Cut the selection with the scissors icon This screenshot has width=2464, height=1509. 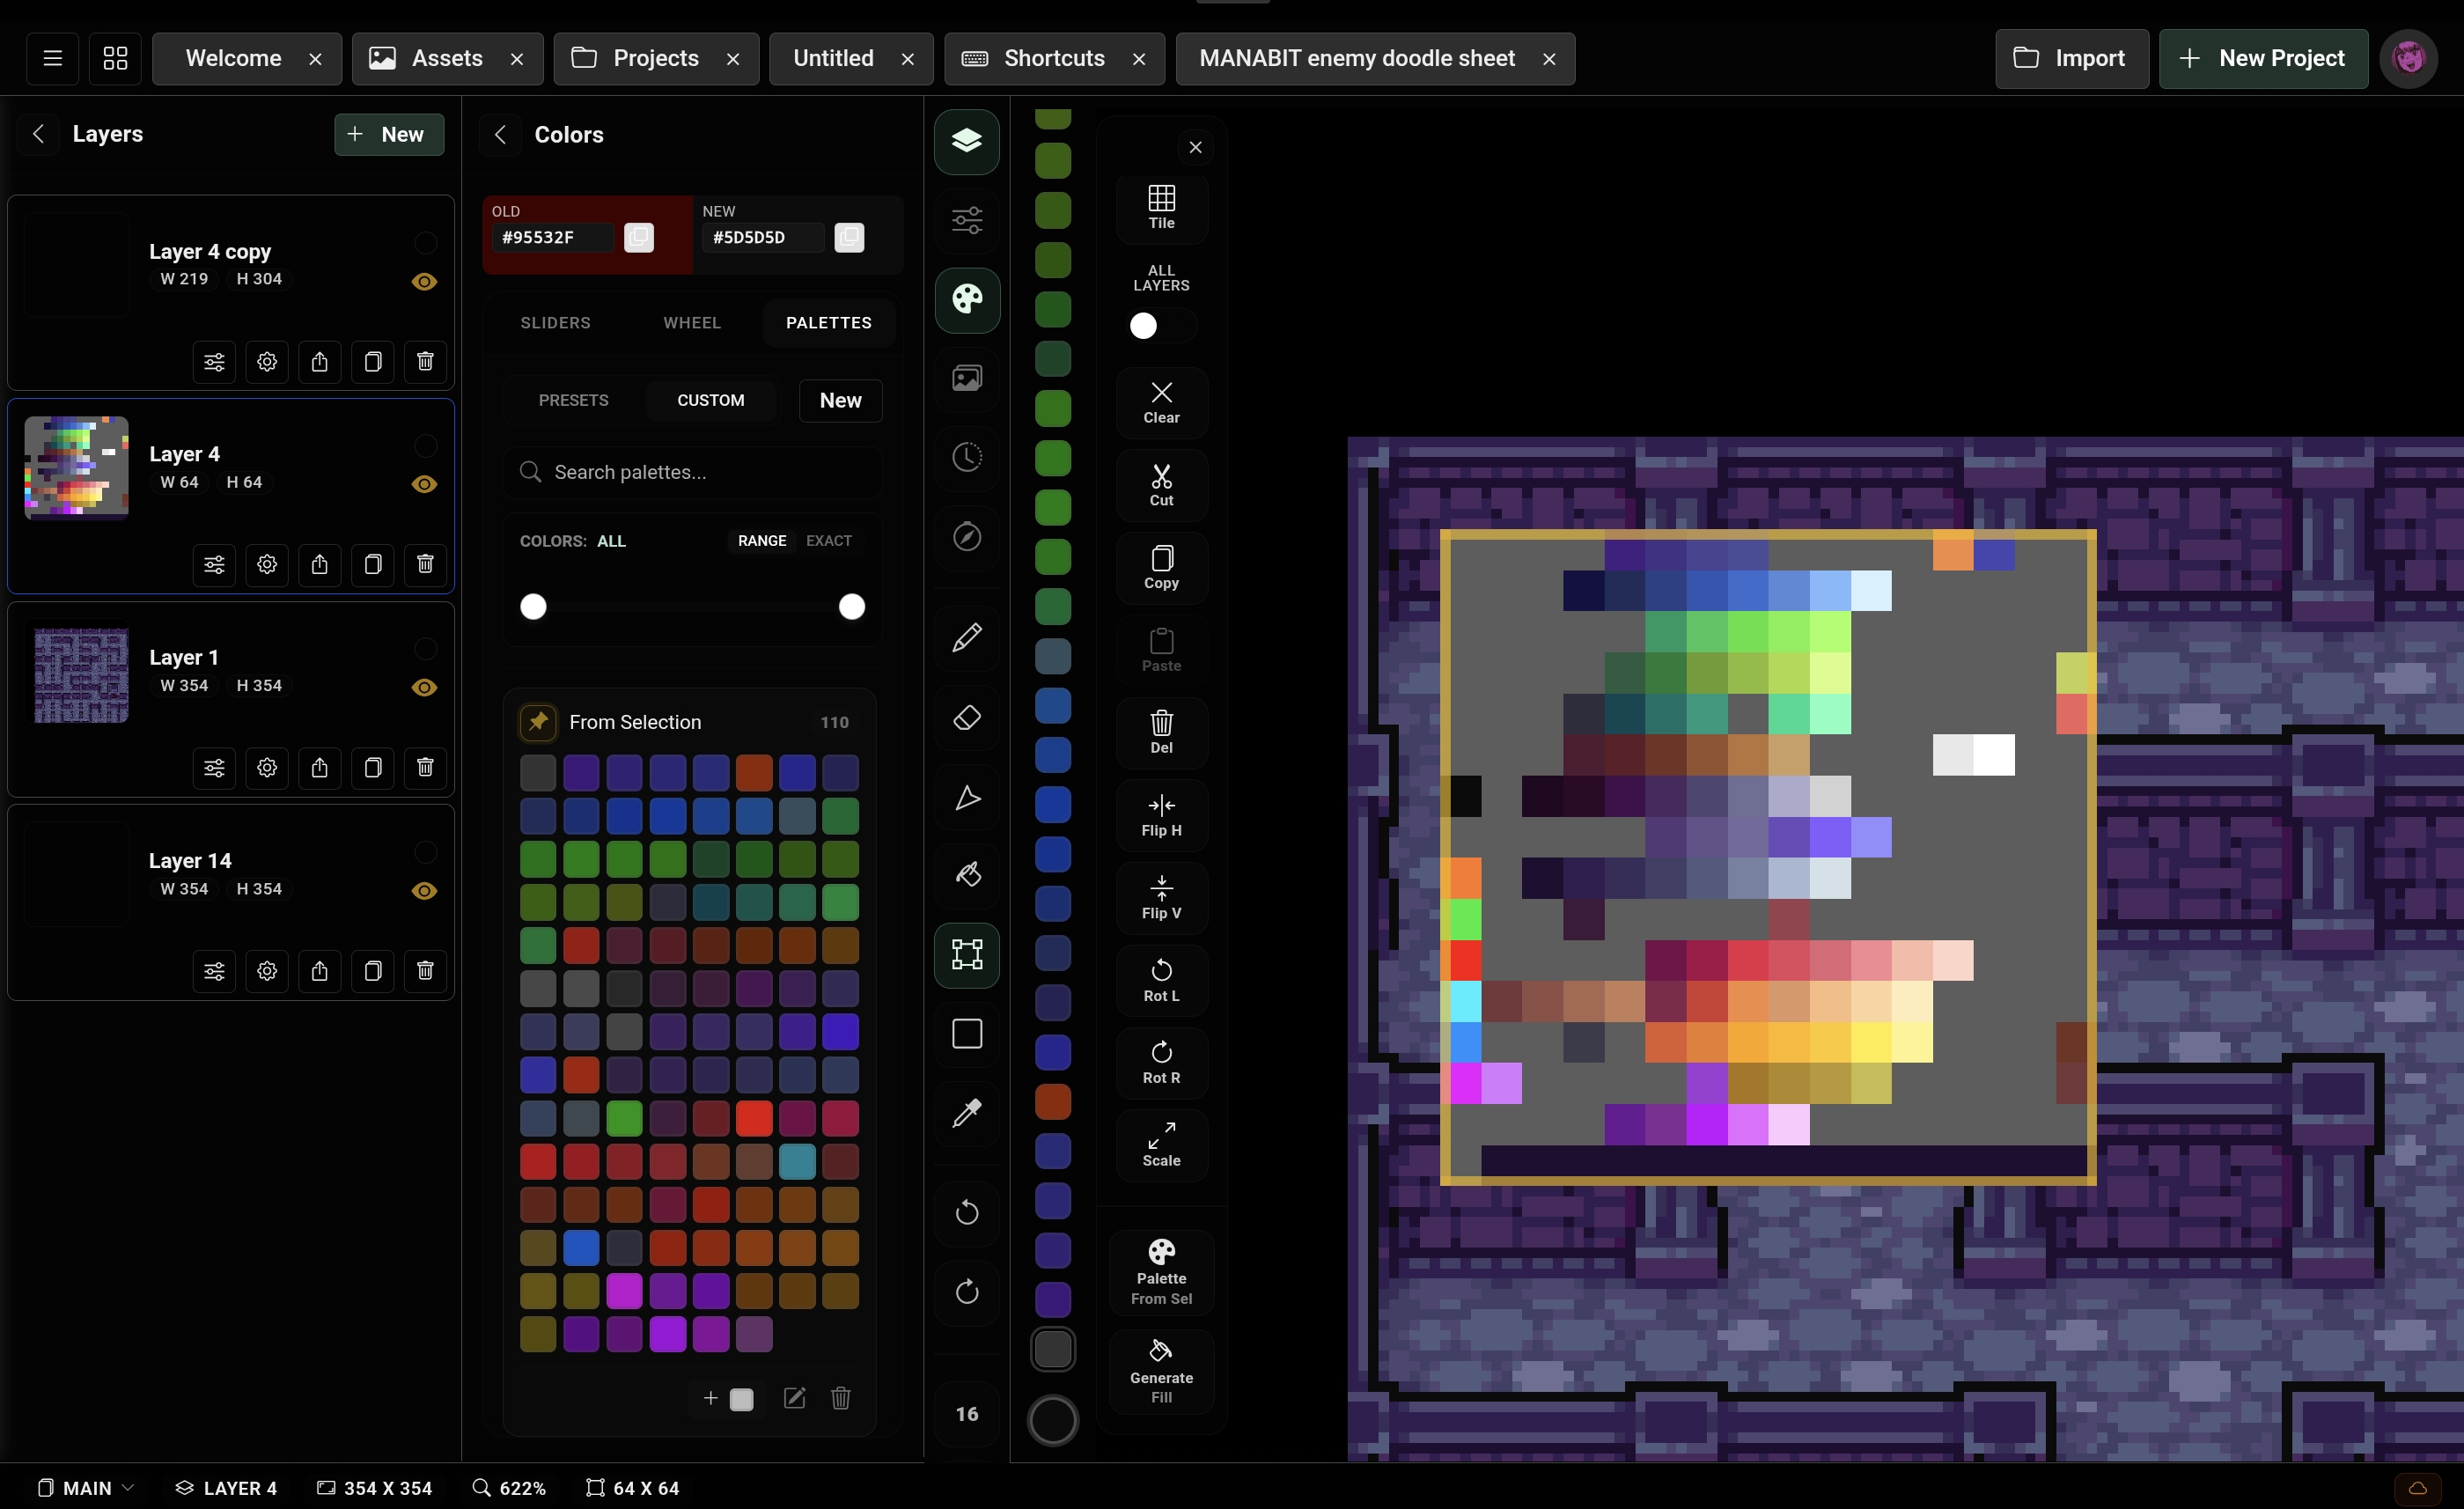[1161, 485]
